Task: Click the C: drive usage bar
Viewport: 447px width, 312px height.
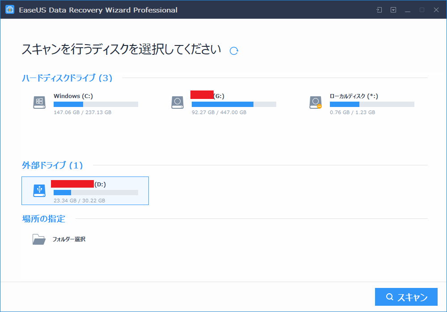Action: pyautogui.click(x=96, y=104)
